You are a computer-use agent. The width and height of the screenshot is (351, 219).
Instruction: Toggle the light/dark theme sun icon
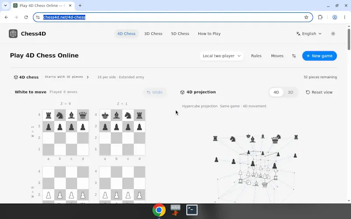coord(333,34)
